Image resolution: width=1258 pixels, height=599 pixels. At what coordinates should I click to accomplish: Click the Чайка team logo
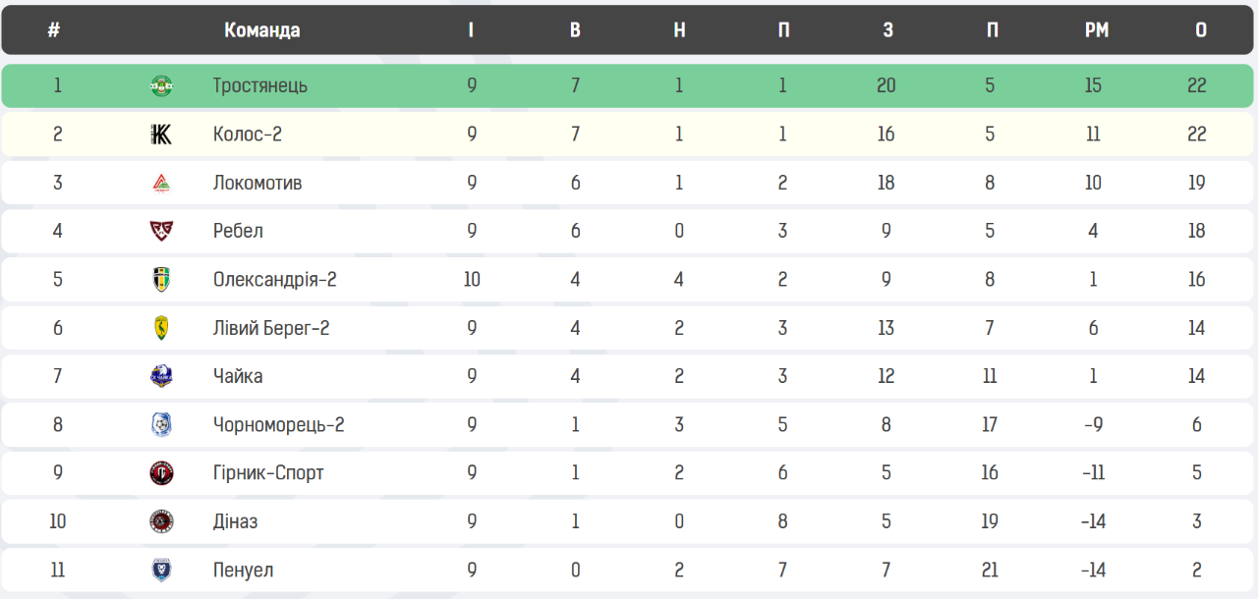(161, 376)
